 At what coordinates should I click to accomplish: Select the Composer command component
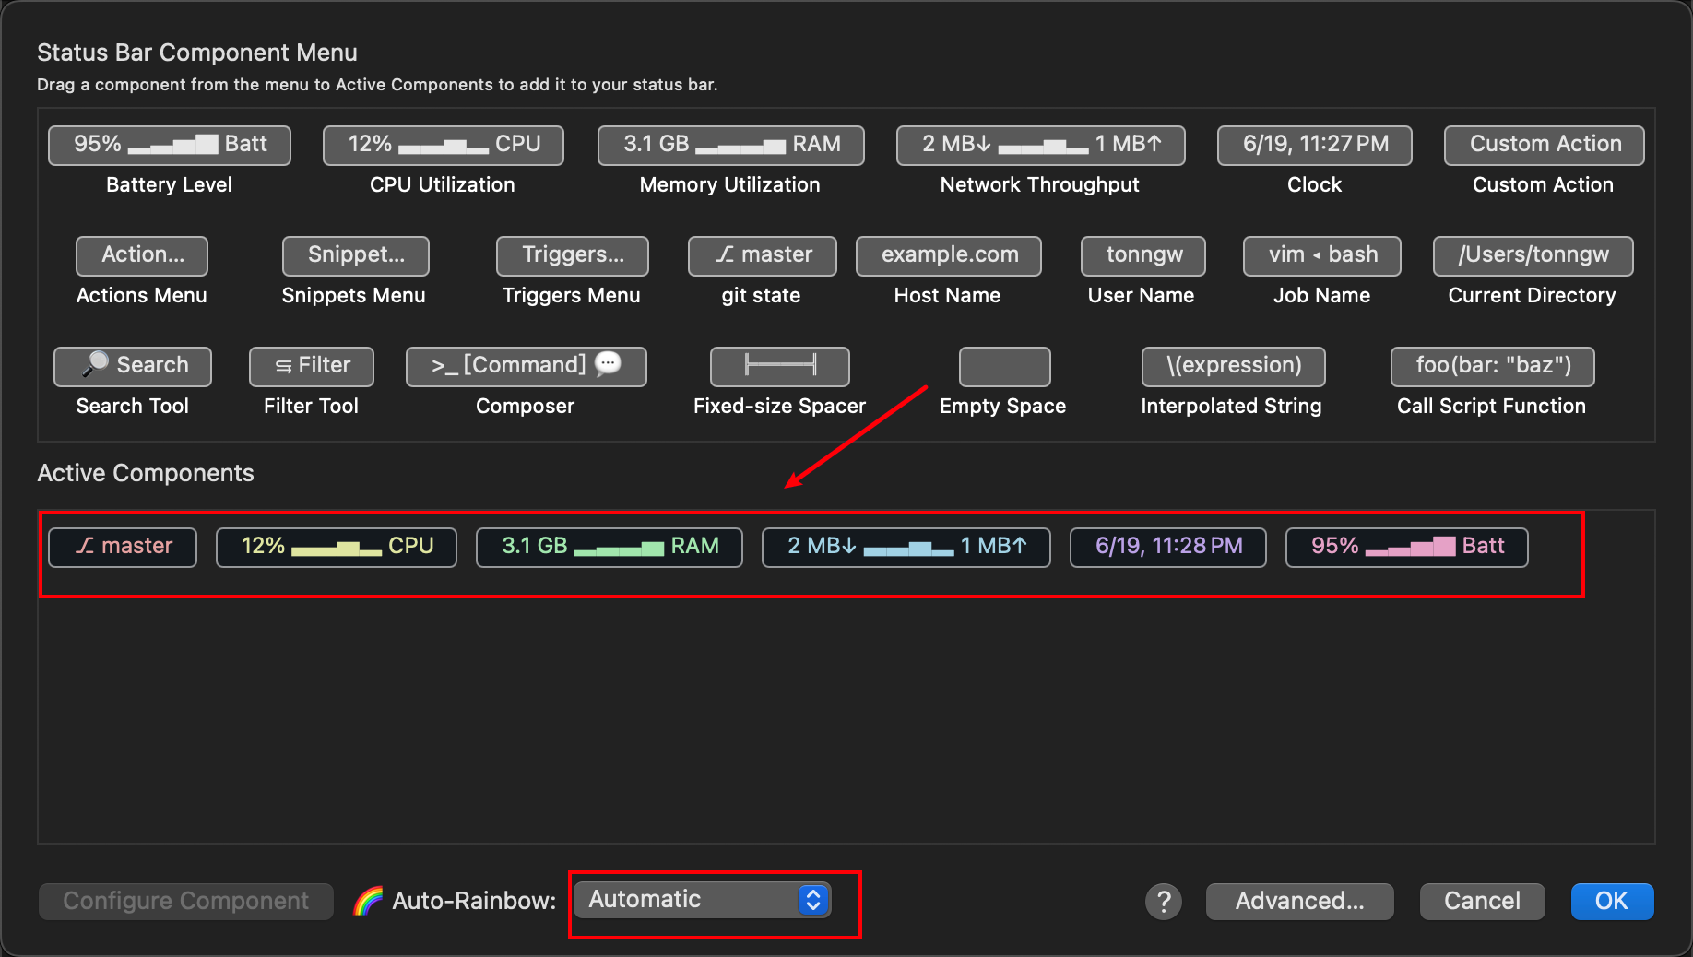pos(527,366)
